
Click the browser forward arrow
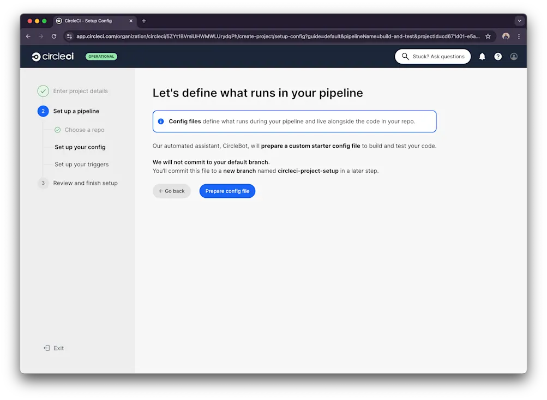[41, 37]
